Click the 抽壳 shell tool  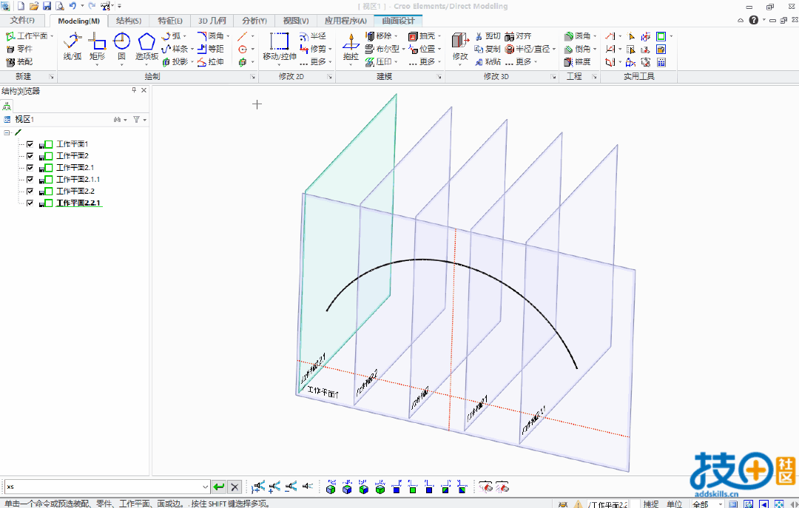pos(422,36)
